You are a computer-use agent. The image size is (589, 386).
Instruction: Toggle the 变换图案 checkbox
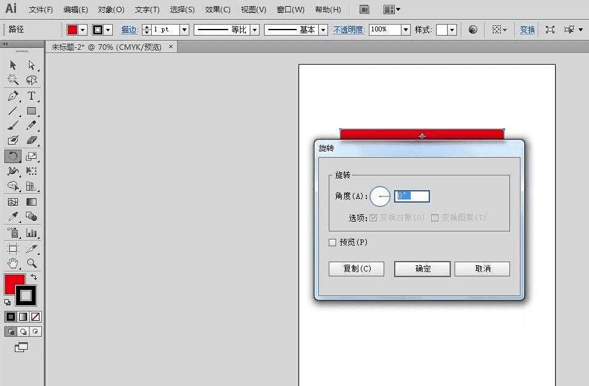pyautogui.click(x=435, y=218)
